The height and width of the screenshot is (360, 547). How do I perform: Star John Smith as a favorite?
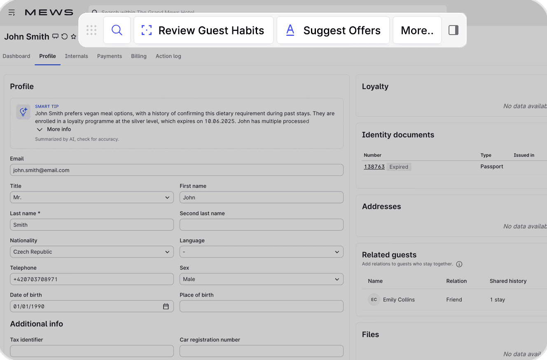(74, 37)
